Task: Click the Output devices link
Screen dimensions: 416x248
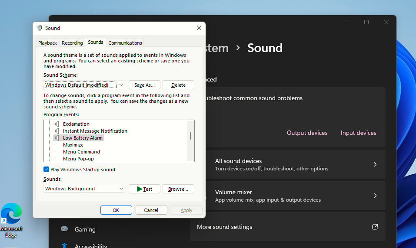Action: point(307,133)
